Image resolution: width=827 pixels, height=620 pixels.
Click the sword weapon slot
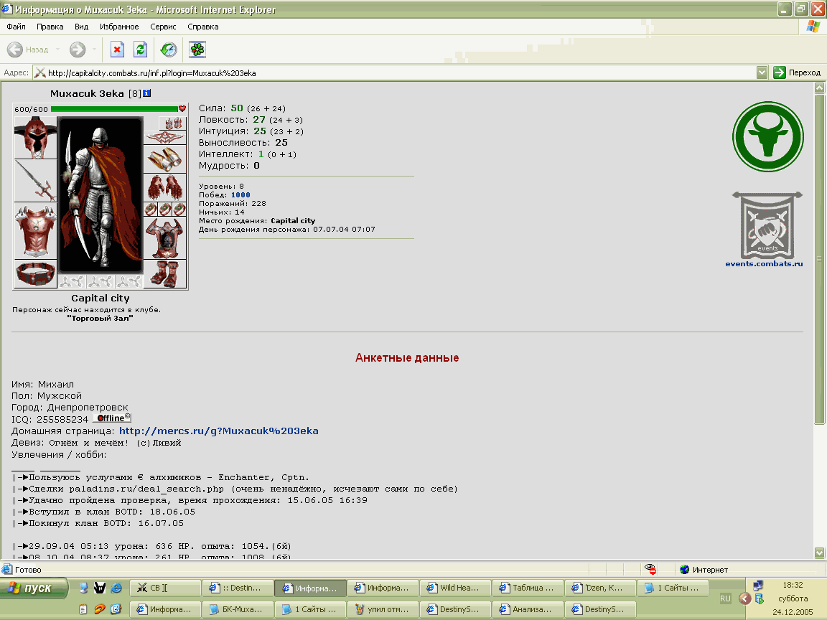(x=35, y=180)
